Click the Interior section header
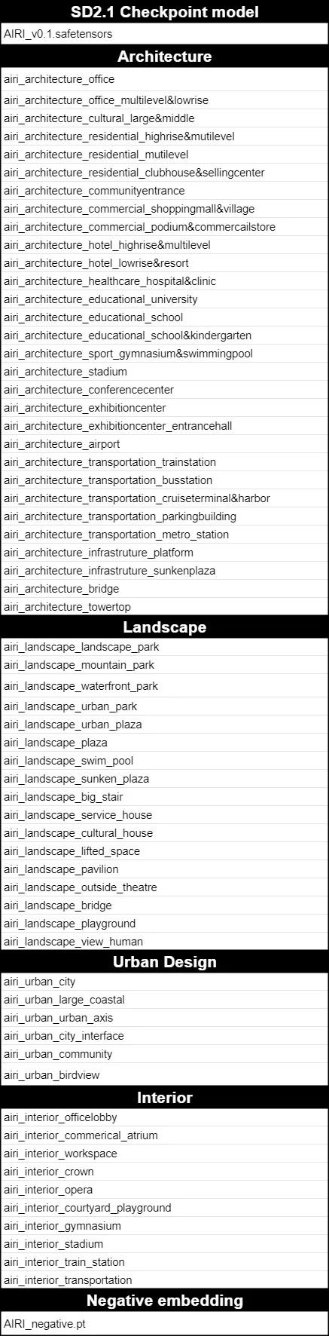The image size is (329, 1336). 164,1098
